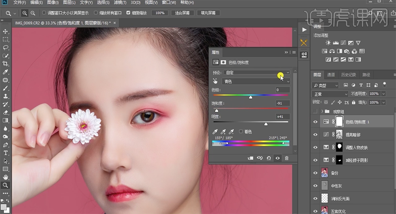Expand the 观察组 layer group
The width and height of the screenshot is (396, 214).
pyautogui.click(x=322, y=111)
